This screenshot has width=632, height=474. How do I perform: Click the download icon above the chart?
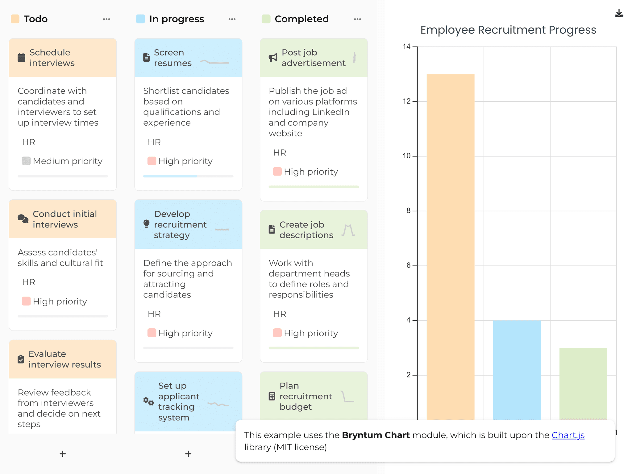coord(619,13)
